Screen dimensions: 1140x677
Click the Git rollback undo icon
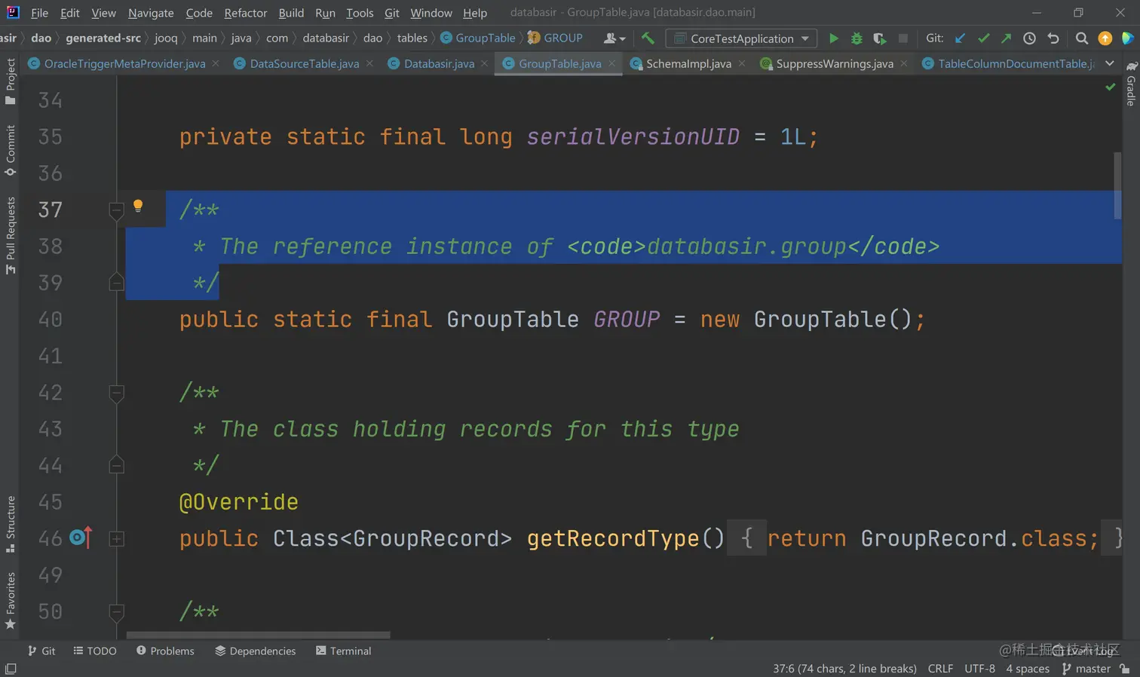(x=1053, y=38)
